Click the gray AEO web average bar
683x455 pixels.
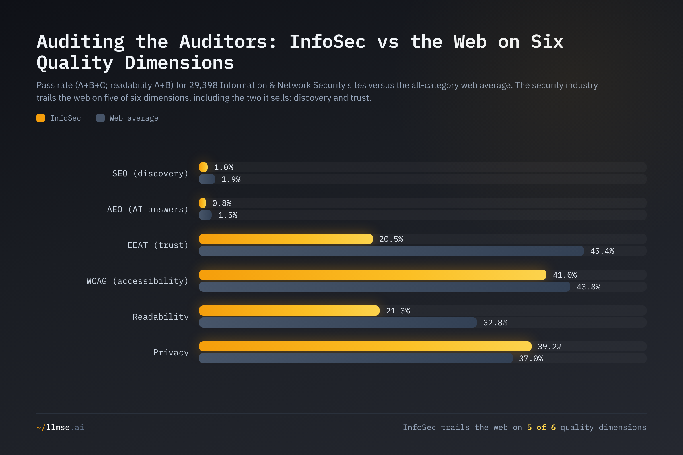(x=205, y=215)
